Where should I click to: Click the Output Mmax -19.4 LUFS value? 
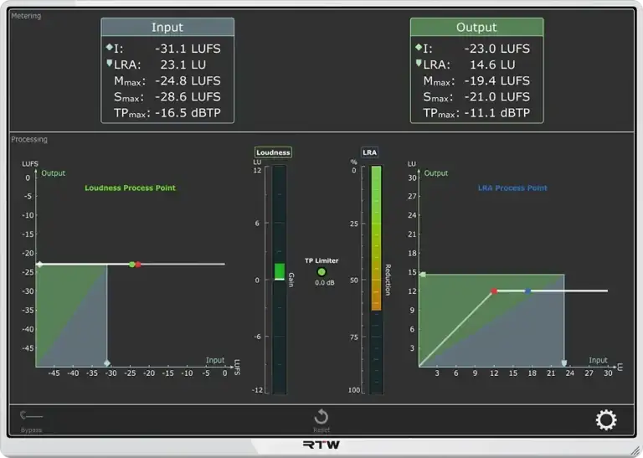(497, 80)
